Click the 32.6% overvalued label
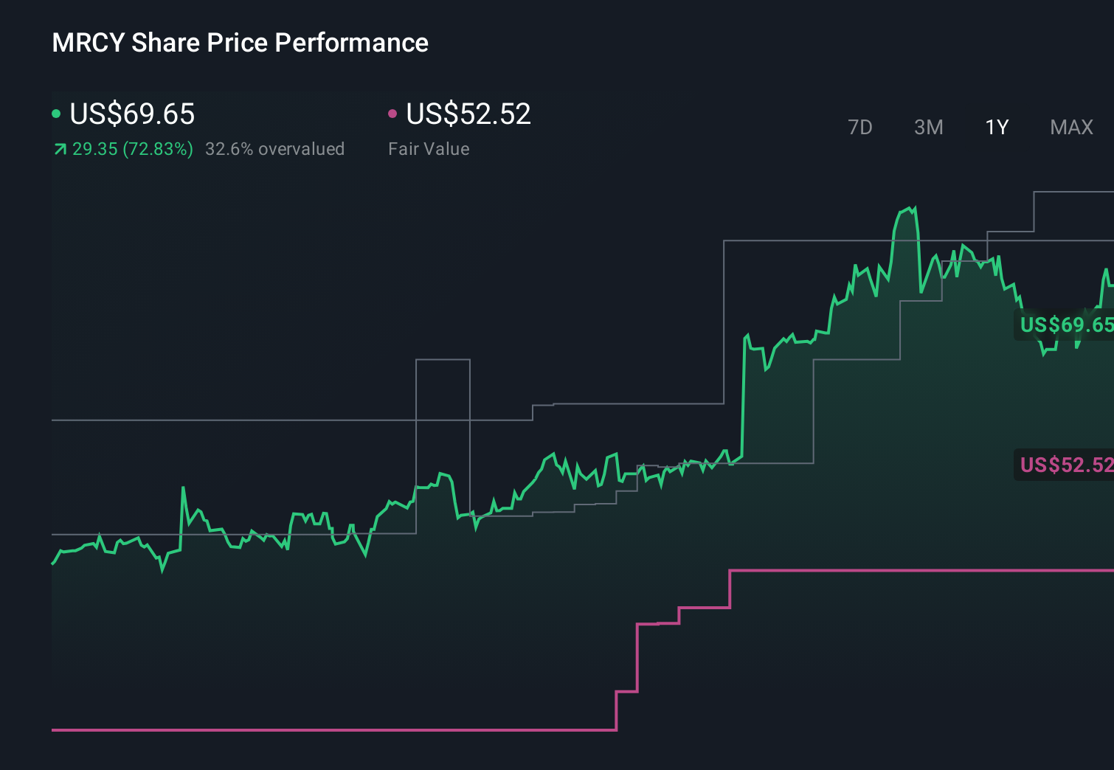This screenshot has height=770, width=1114. (x=276, y=149)
